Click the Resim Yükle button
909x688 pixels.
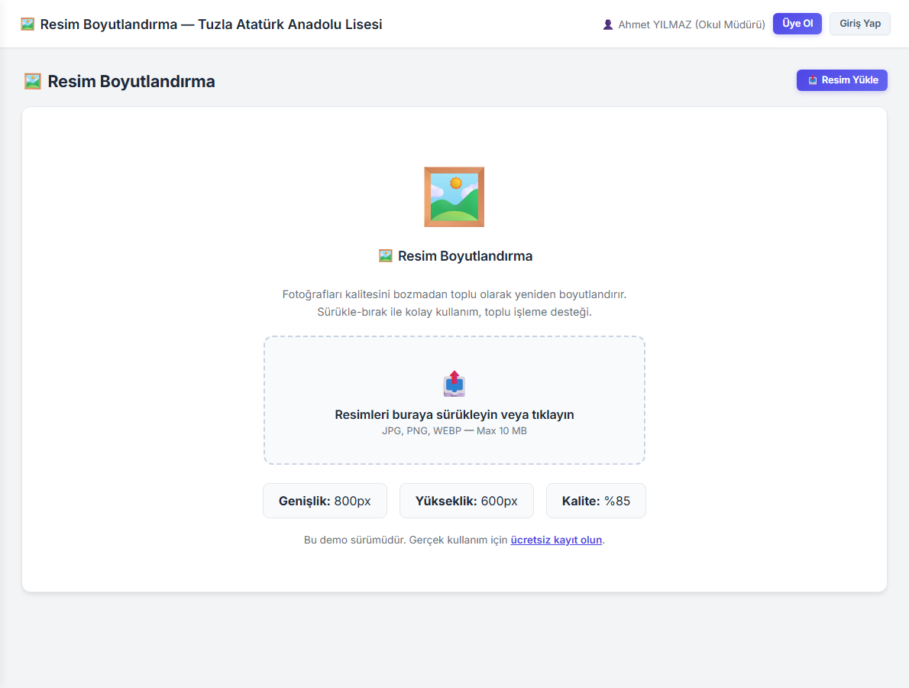(x=842, y=80)
